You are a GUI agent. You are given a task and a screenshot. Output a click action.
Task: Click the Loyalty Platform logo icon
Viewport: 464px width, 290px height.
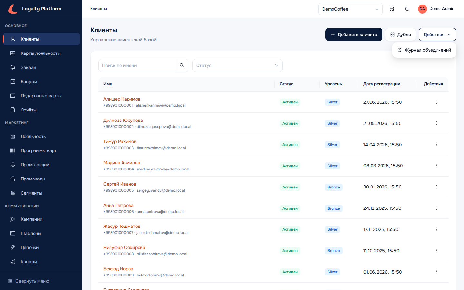point(13,9)
